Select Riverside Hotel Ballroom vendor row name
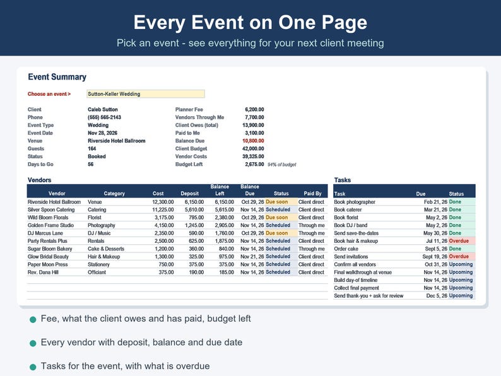The width and height of the screenshot is (501, 376). pos(54,202)
